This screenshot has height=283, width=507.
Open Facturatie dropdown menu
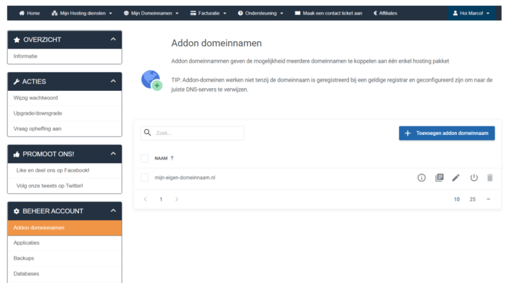click(209, 13)
